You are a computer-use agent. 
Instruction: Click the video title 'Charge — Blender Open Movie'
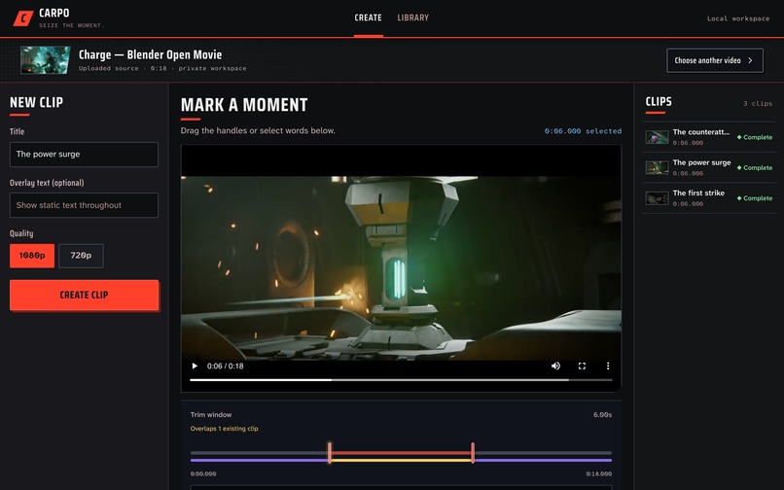click(x=151, y=54)
